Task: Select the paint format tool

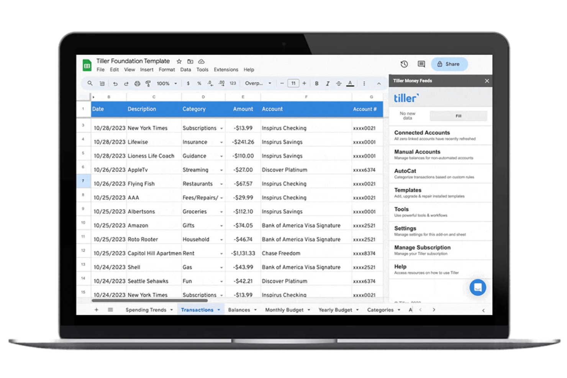Action: click(x=148, y=83)
